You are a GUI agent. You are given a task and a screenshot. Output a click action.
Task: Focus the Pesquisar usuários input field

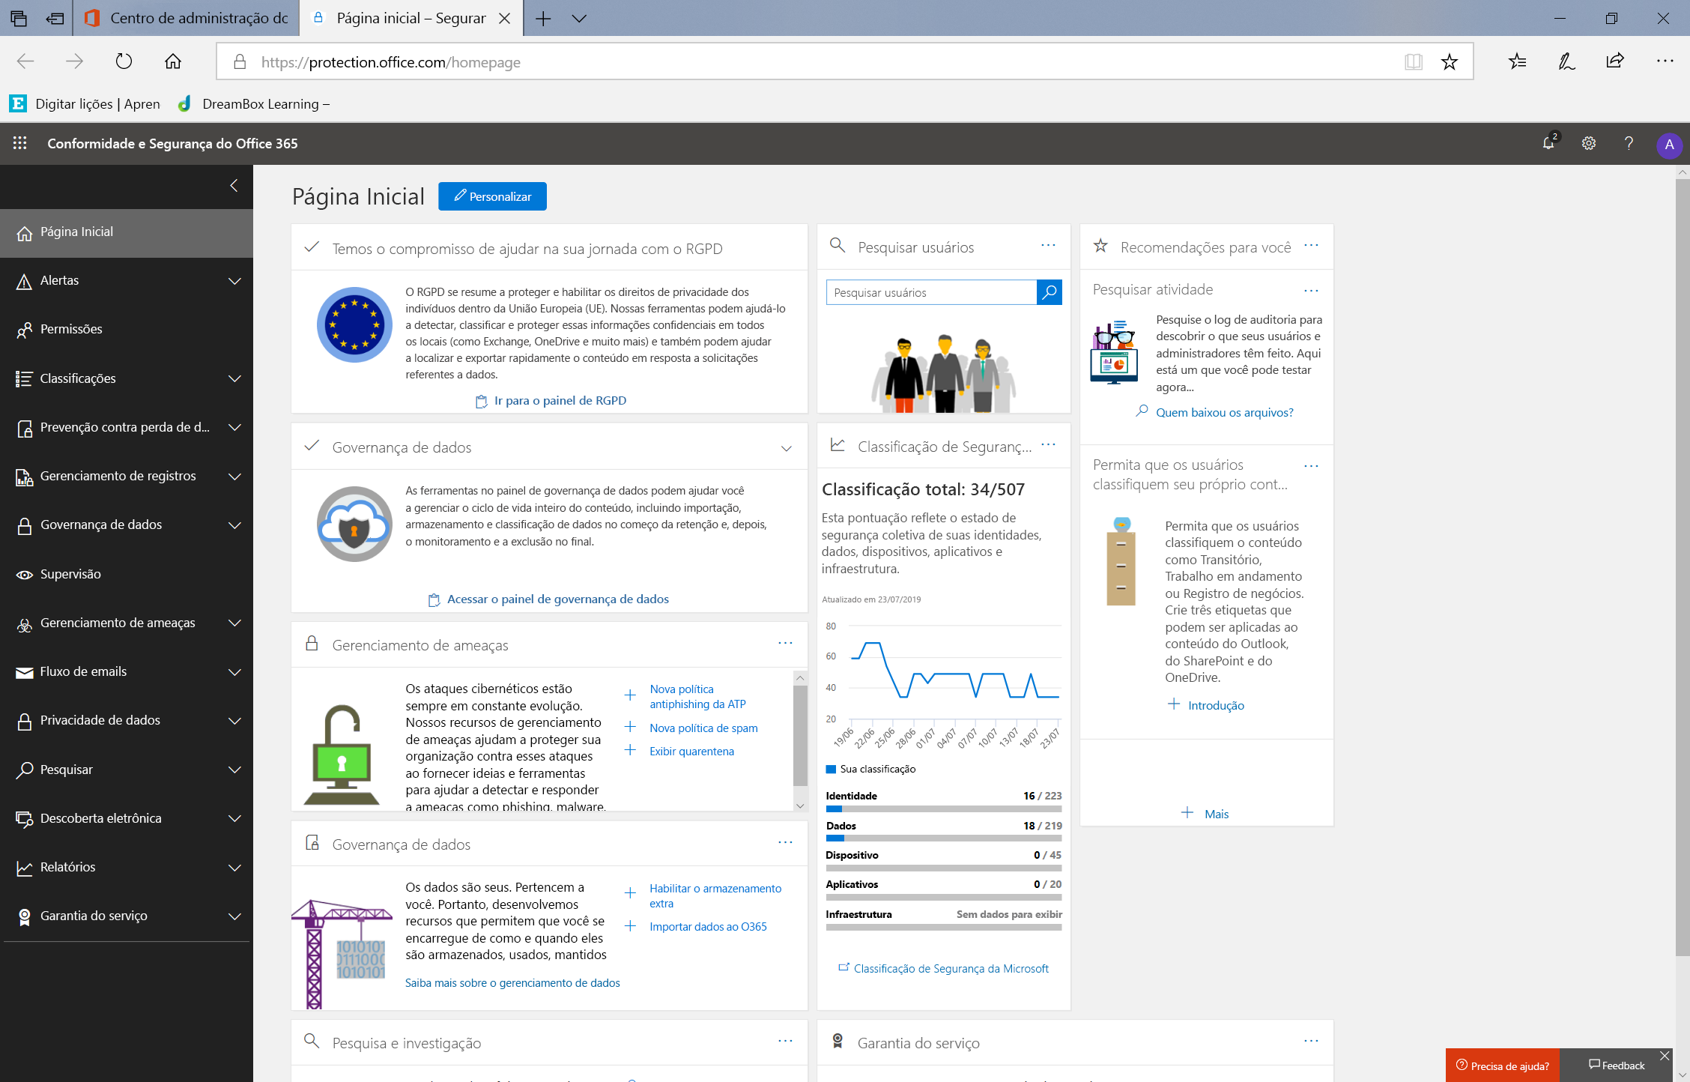coord(931,292)
